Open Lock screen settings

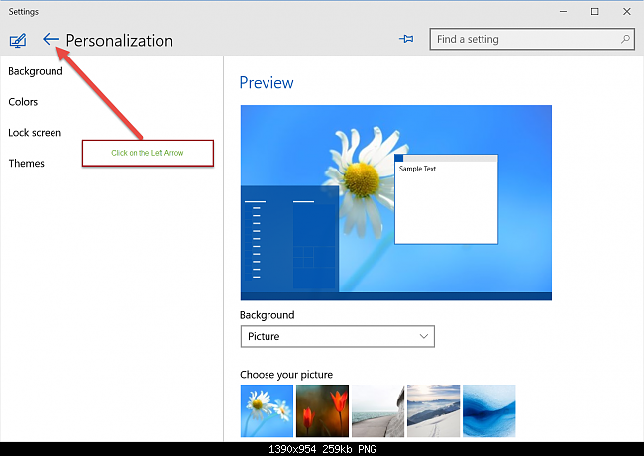pos(35,132)
